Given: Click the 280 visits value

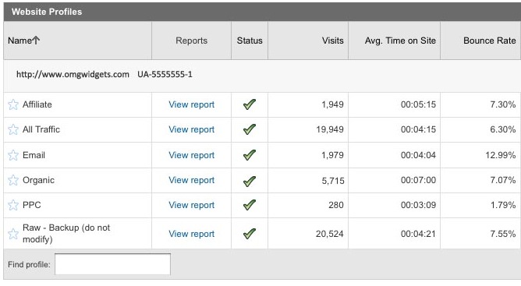Looking at the screenshot, I should 336,205.
